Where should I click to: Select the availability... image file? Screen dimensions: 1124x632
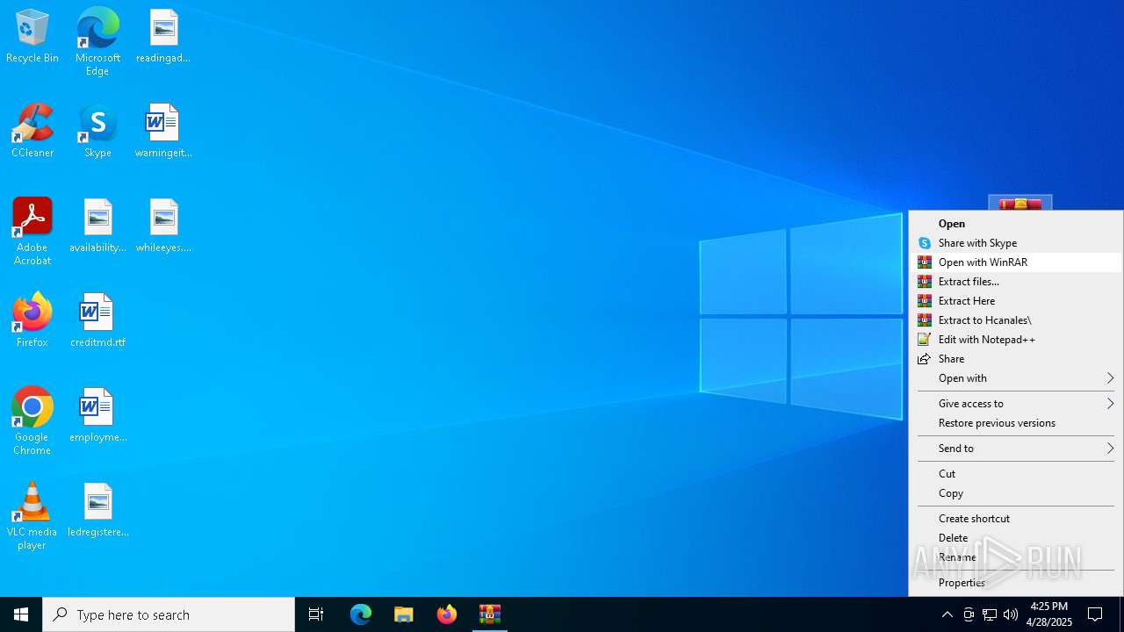coord(97,226)
